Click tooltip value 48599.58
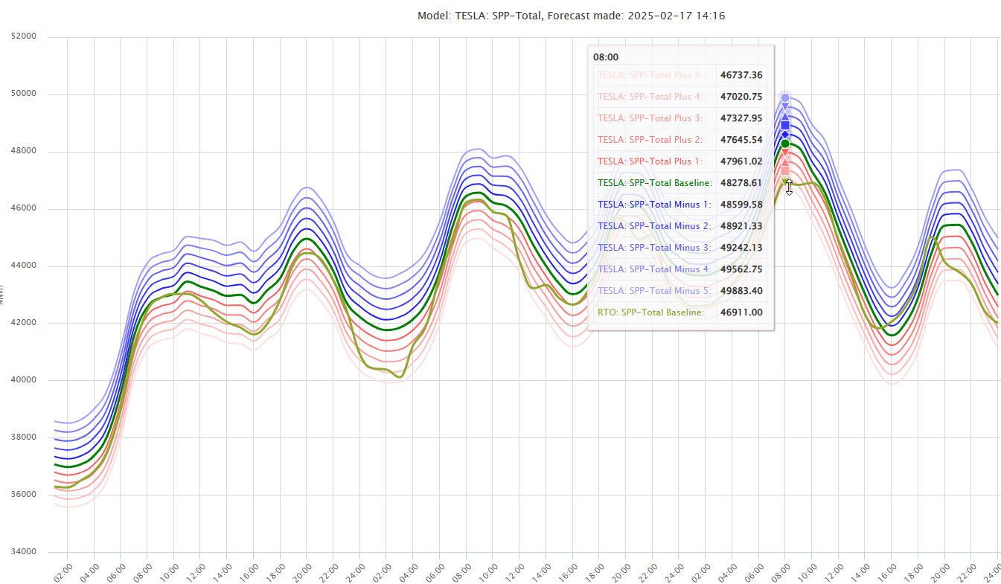 741,205
